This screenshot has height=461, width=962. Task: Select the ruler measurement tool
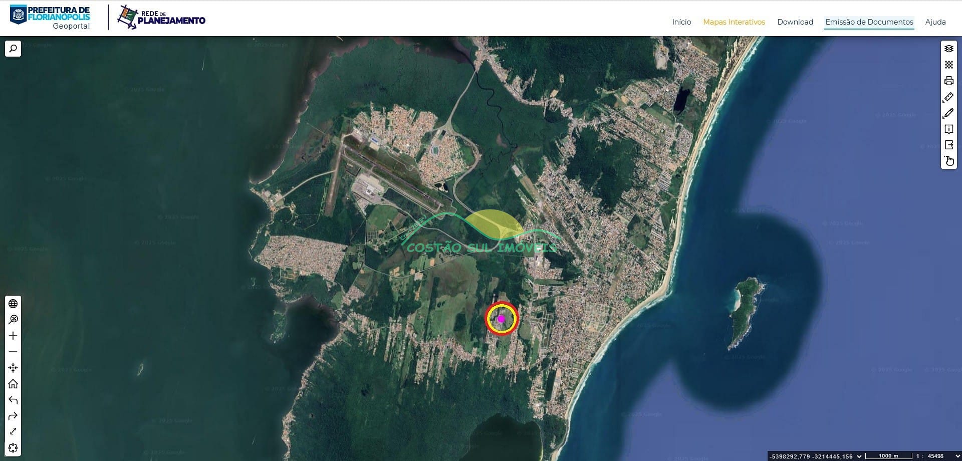tap(948, 97)
